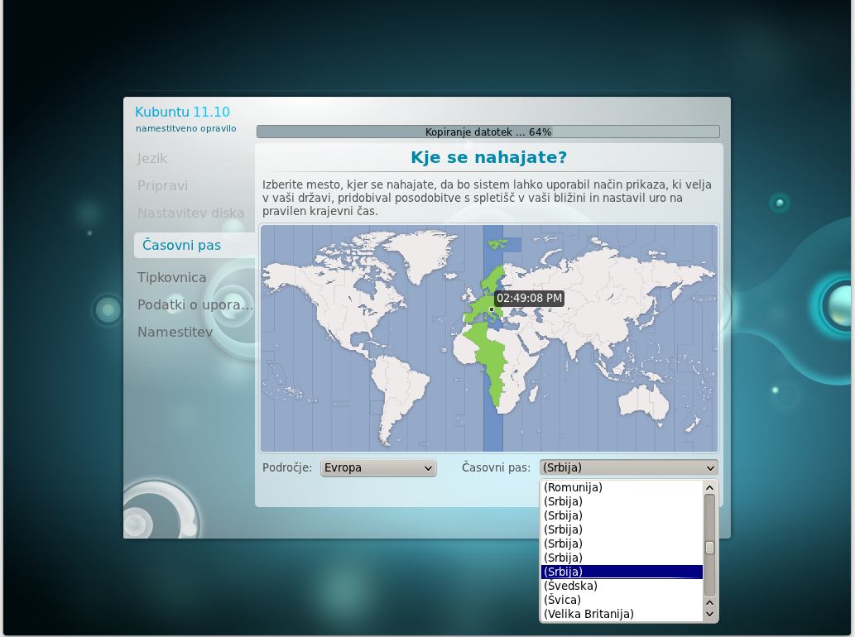Screen dimensions: 855x637
Task: Click the city dot marker on the map
Action: click(x=492, y=309)
